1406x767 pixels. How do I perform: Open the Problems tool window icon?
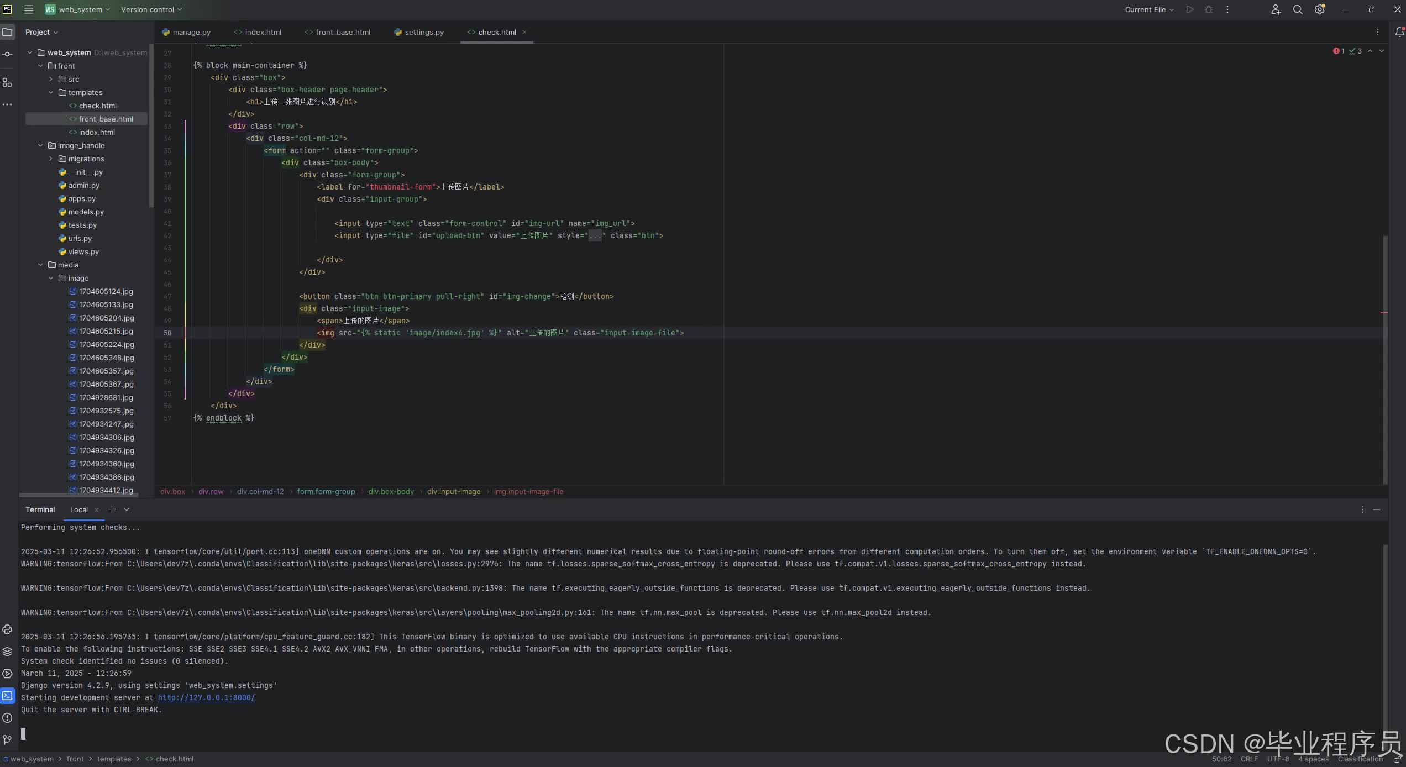[7, 718]
